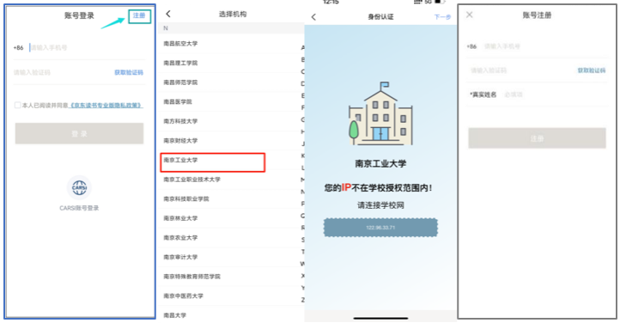The height and width of the screenshot is (323, 620).
Task: Tap 注册 link on 账号登录 screen
Action: point(139,15)
